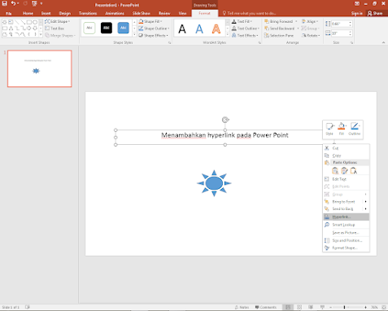Select the blue sun shape on the slide
This screenshot has width=388, height=311.
point(214,183)
